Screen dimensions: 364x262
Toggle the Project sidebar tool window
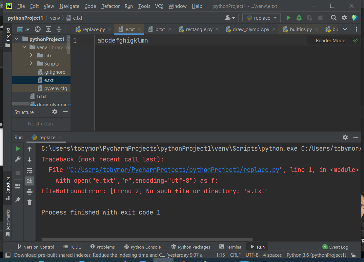(x=8, y=37)
